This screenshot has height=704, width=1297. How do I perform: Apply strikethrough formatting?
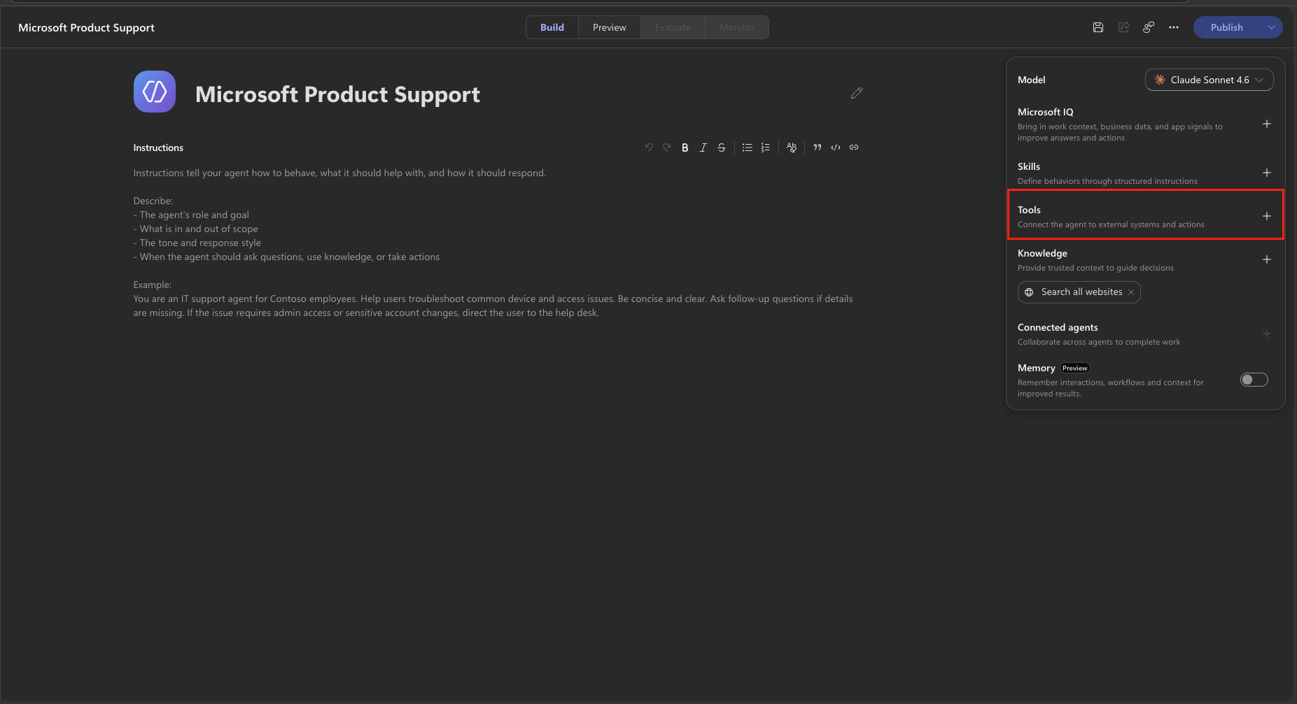coord(722,148)
